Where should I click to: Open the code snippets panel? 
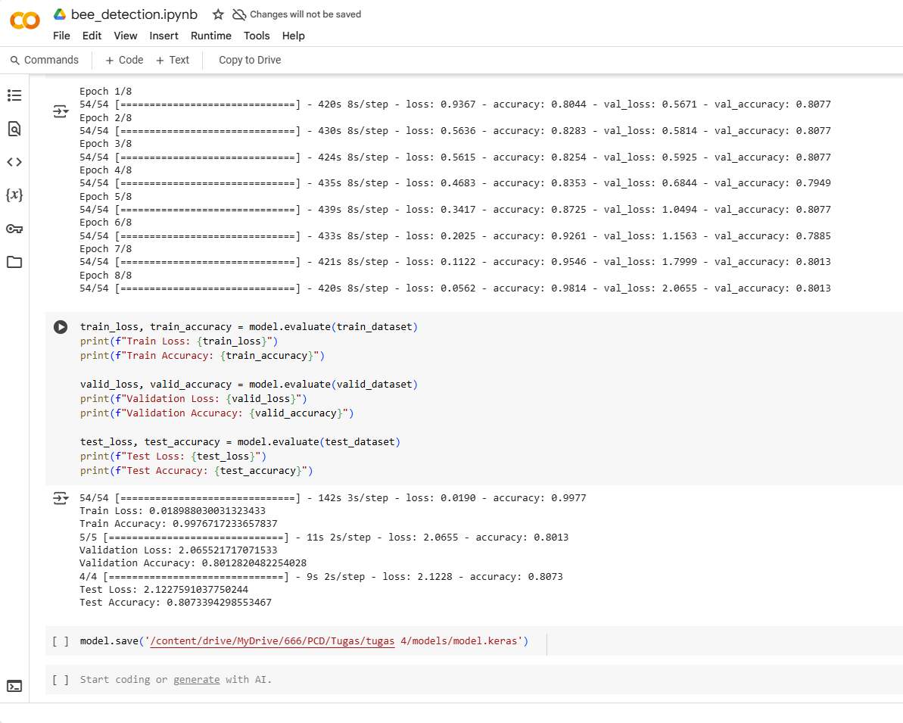click(14, 161)
